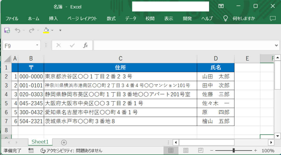Screen dimensions: 281x155
Task: Expand the fill color dropdown arrow
Action: point(52,30)
